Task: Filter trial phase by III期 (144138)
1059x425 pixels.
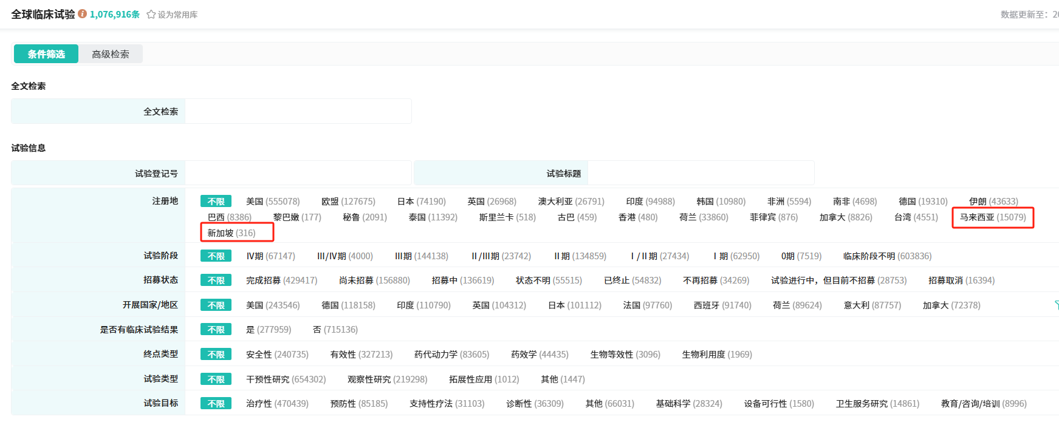Action: coord(422,256)
